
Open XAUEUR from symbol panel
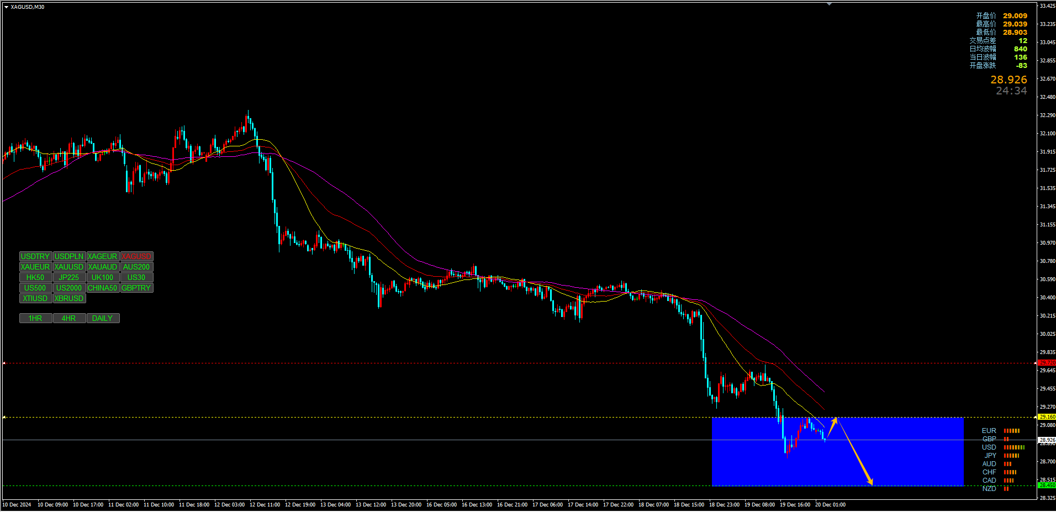[35, 267]
